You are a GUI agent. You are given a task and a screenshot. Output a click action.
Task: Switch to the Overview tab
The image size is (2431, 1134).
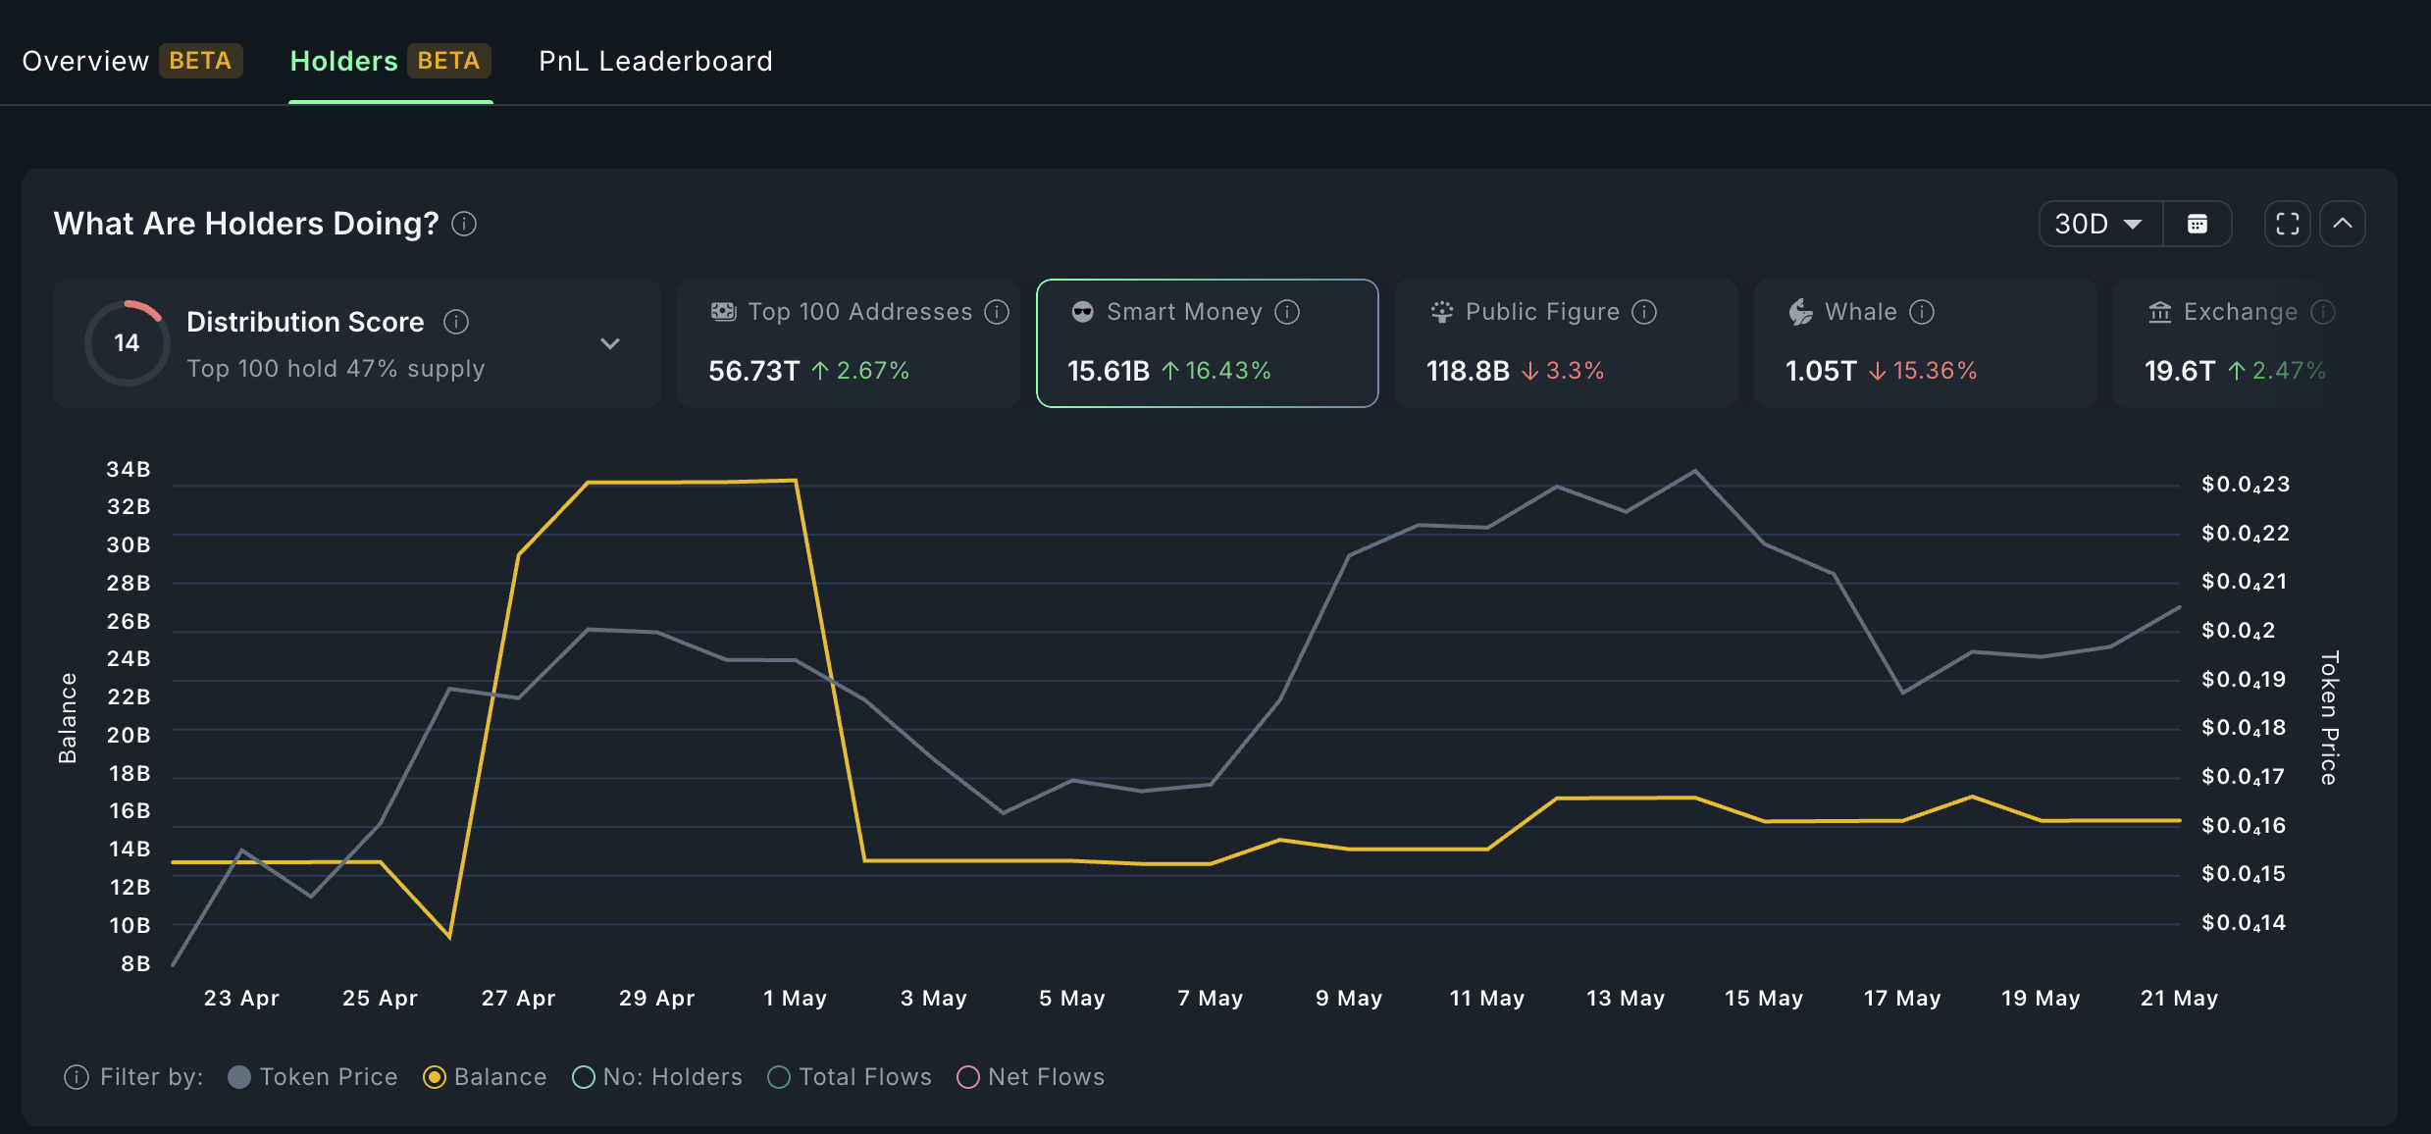point(86,61)
